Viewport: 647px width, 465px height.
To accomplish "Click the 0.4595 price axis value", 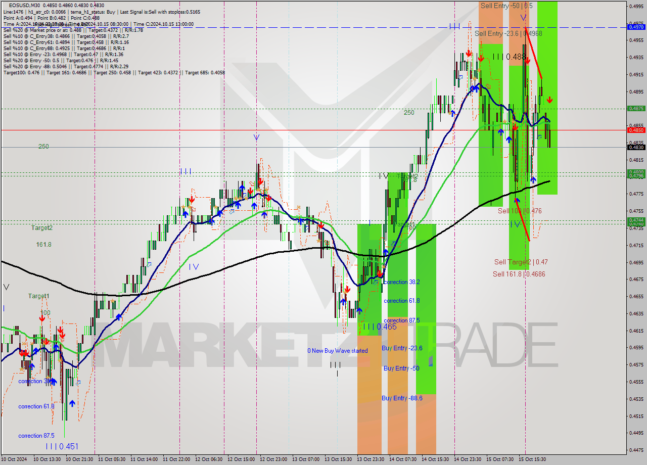I will coord(636,348).
